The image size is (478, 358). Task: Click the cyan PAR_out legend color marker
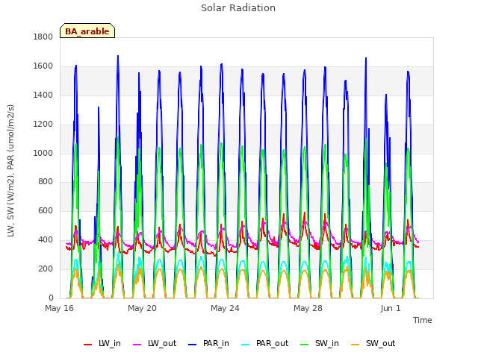point(245,345)
